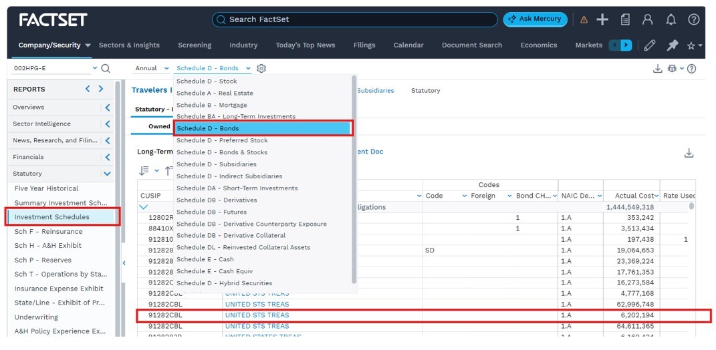Click the dropdown list scrollbar
This screenshot has height=350, width=716.
point(354,179)
